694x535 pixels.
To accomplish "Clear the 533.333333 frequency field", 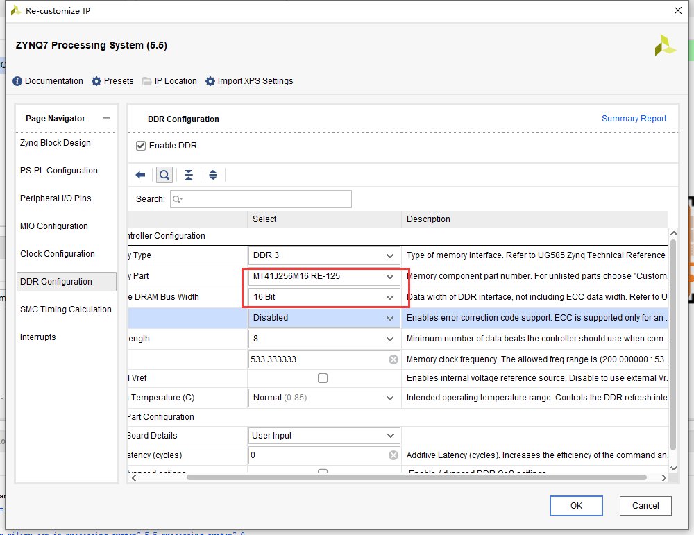I will (393, 359).
